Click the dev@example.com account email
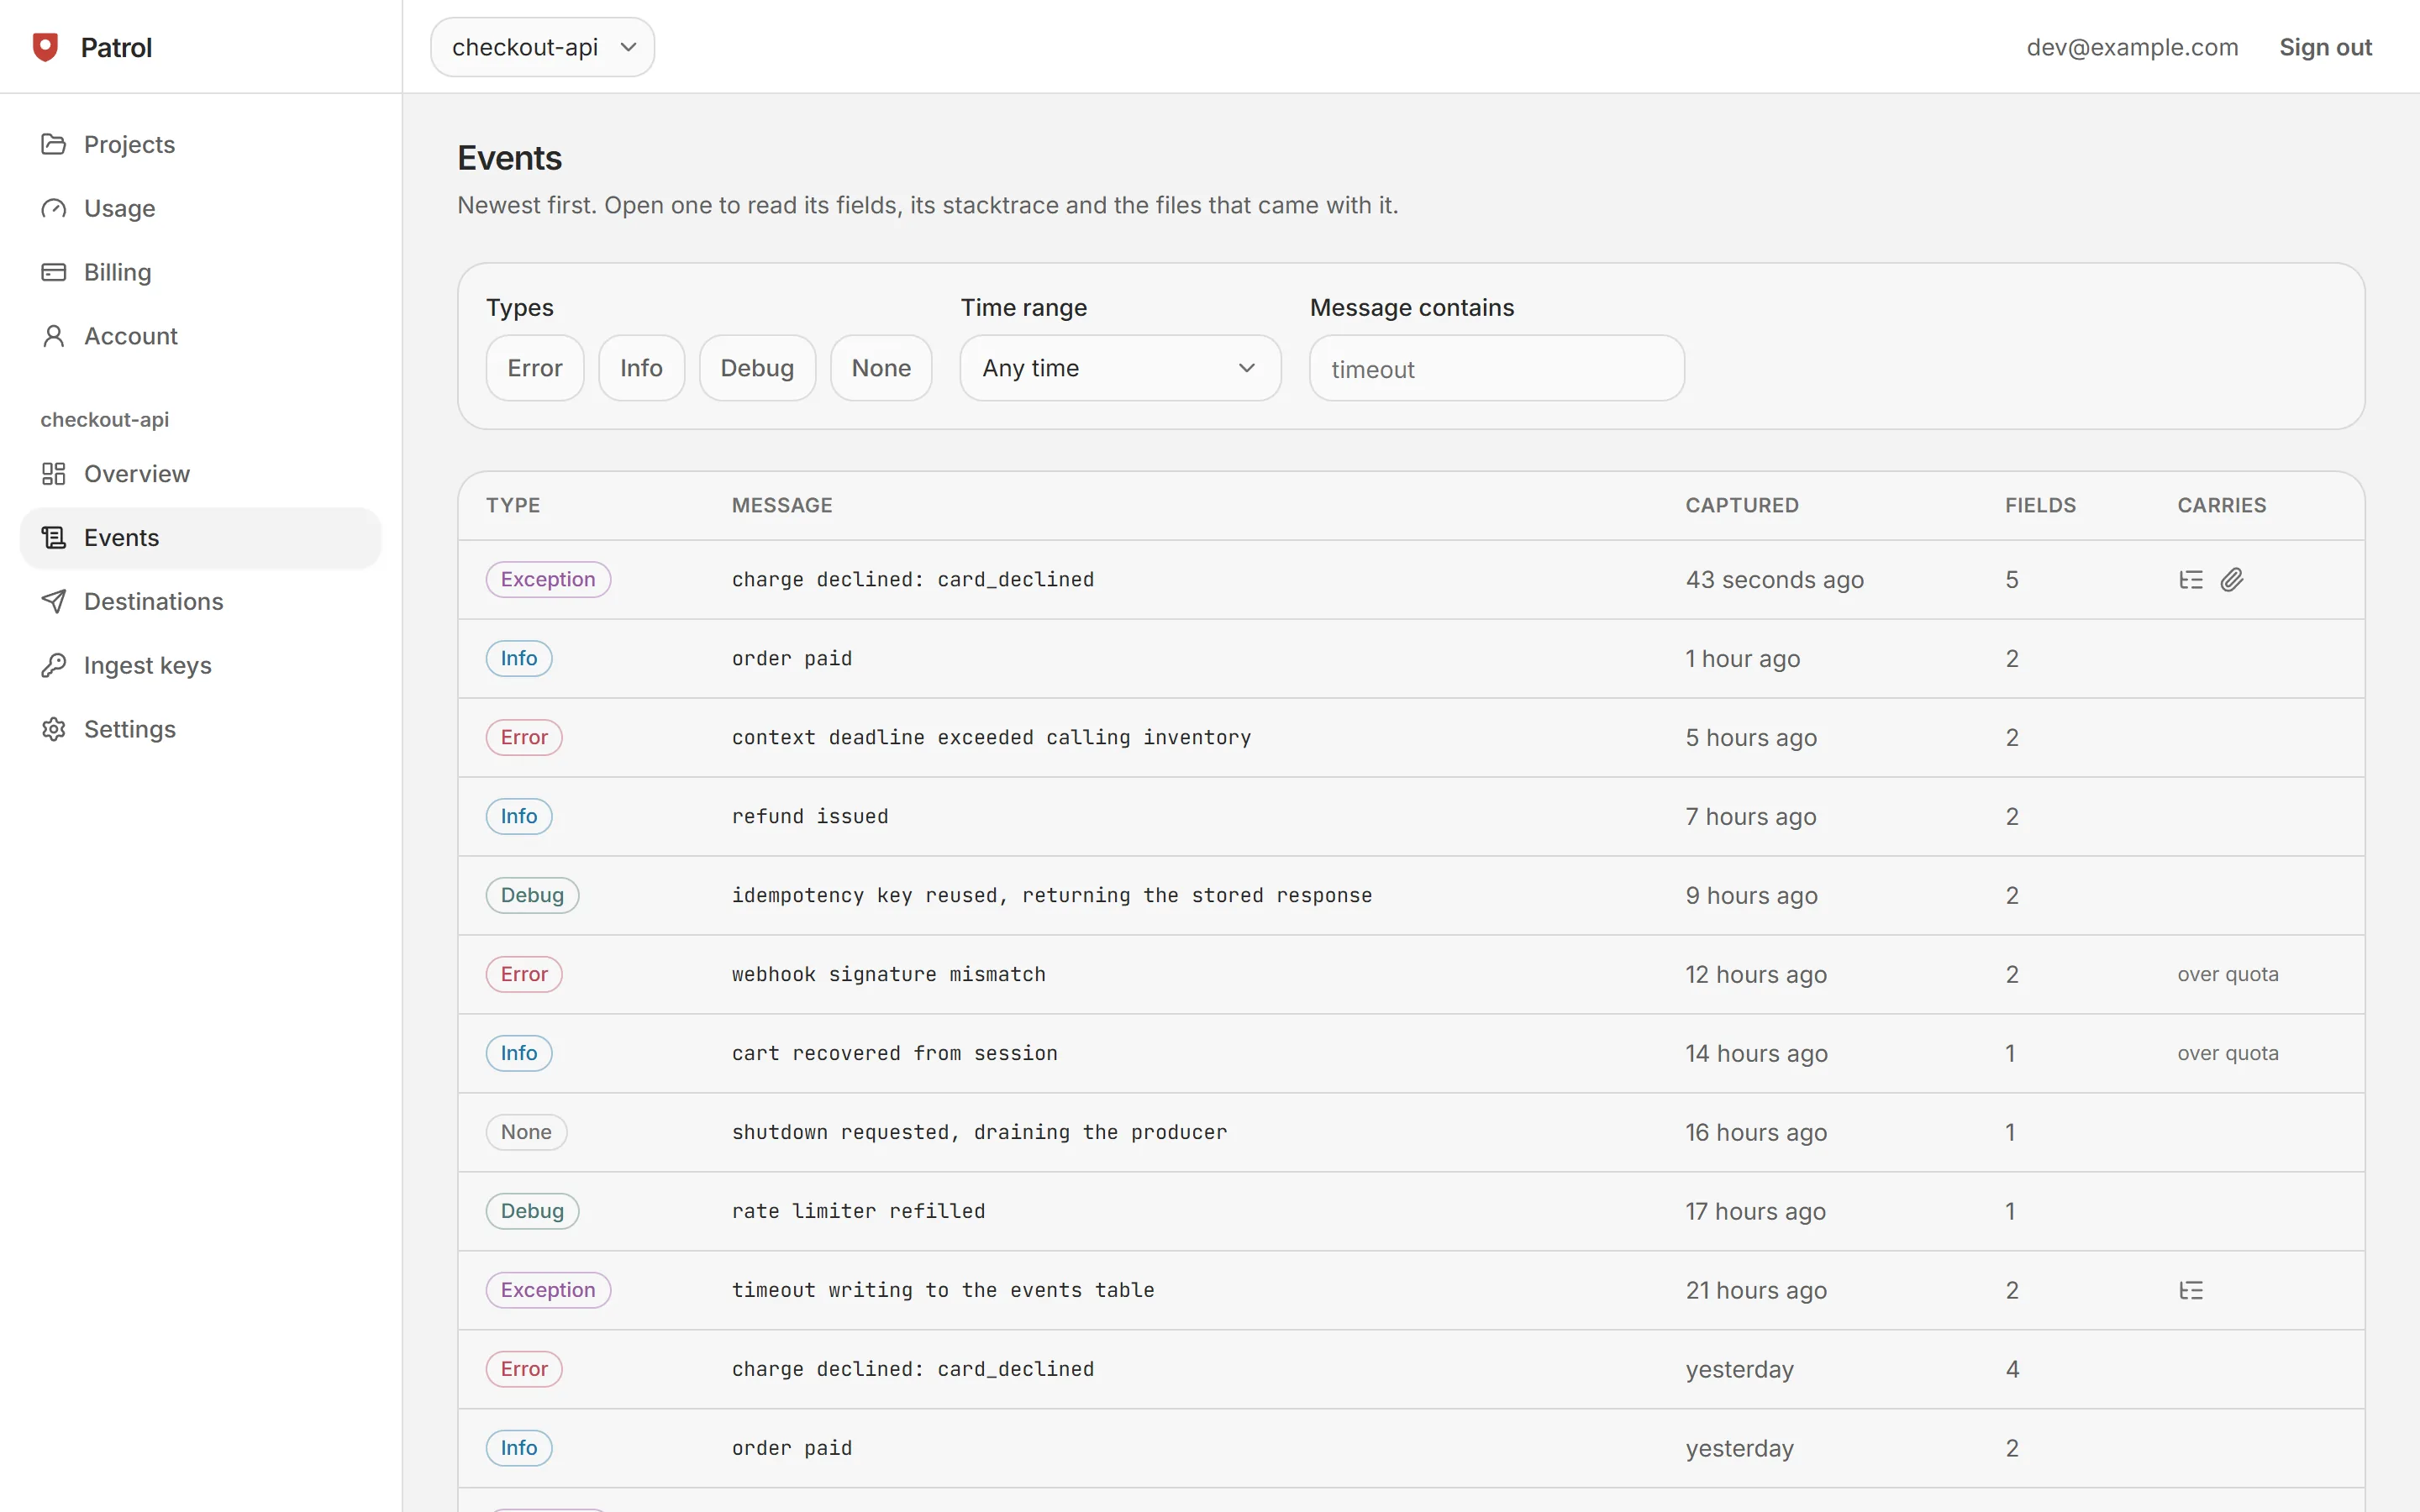The image size is (2420, 1512). coord(2132,47)
